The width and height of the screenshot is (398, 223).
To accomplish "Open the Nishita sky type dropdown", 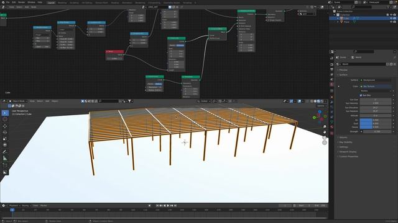I will [375, 91].
